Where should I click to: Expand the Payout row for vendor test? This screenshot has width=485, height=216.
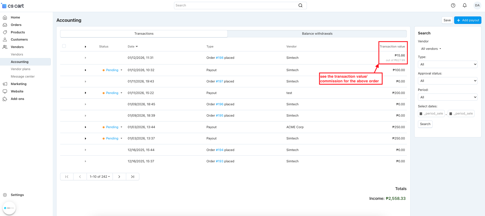(85, 93)
